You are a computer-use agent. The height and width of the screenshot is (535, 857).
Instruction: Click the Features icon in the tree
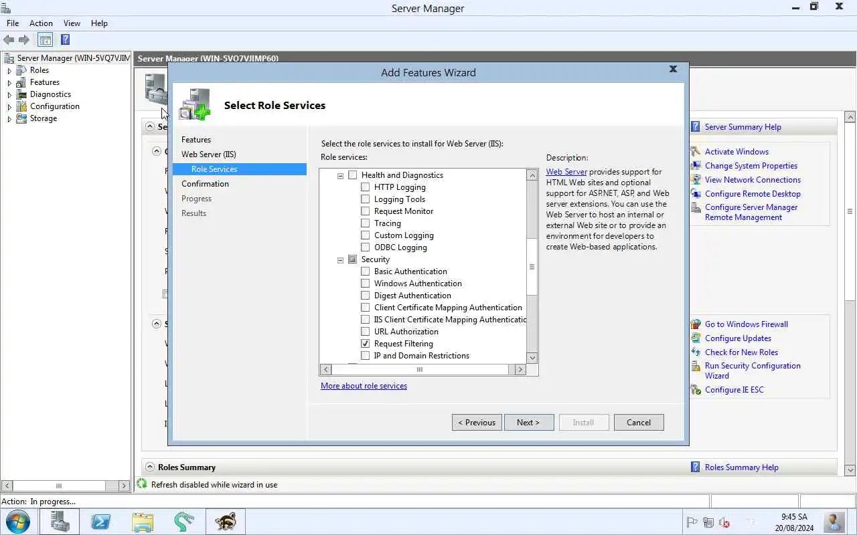[22, 82]
